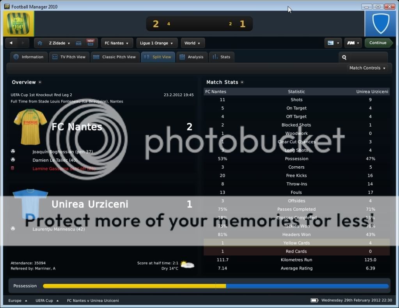Click the FC Nantes club badge
The width and height of the screenshot is (399, 308).
18,23
